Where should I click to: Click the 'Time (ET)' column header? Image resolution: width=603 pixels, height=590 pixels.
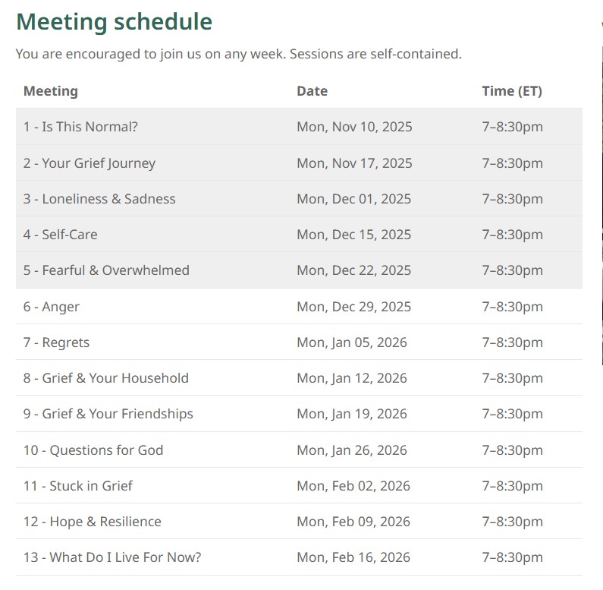[x=512, y=91]
